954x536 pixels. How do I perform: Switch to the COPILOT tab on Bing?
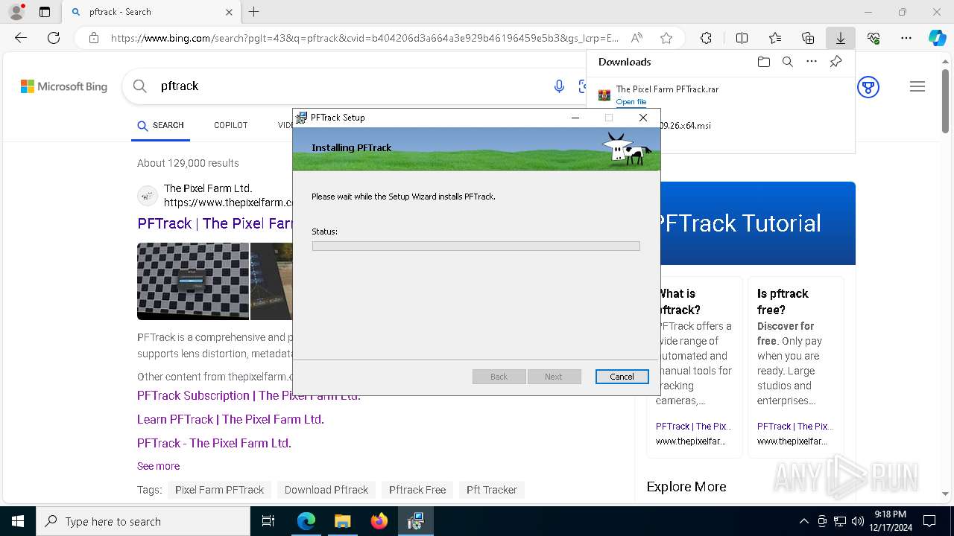pyautogui.click(x=230, y=125)
